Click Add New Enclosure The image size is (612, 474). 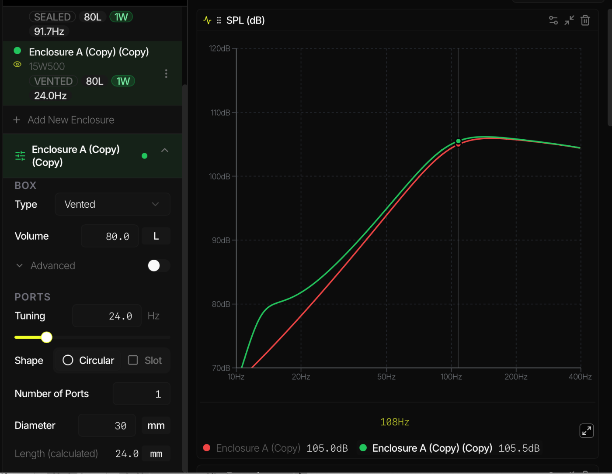[64, 120]
